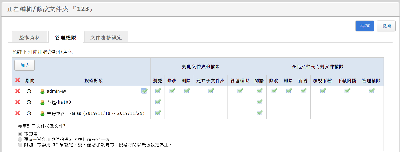
Task: Click clock period icon in 外包-ha100 row
Action: tap(29, 102)
